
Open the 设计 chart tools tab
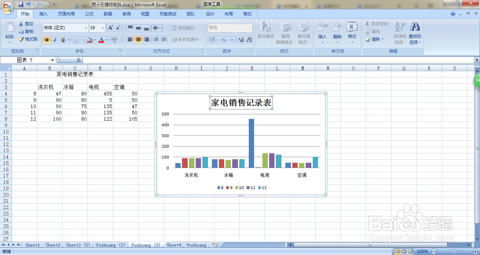coord(210,14)
